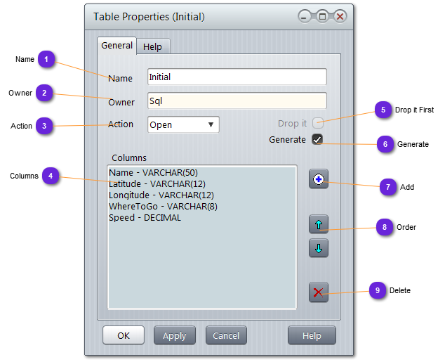Select the General tab
445x362 pixels.
pyautogui.click(x=117, y=45)
